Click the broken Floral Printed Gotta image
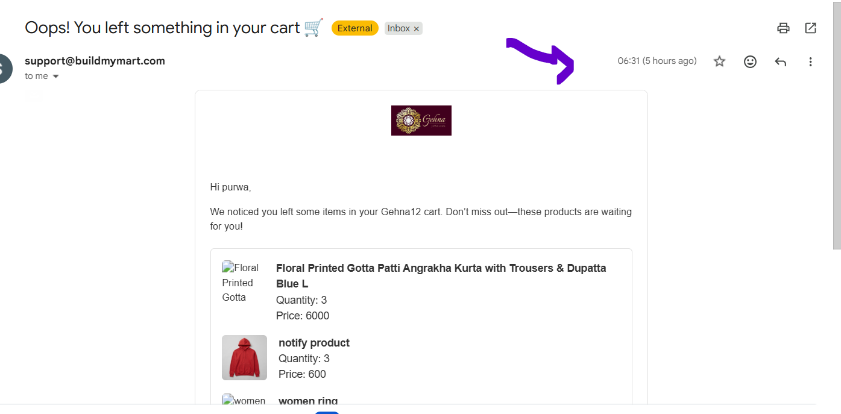This screenshot has height=414, width=841. (241, 282)
